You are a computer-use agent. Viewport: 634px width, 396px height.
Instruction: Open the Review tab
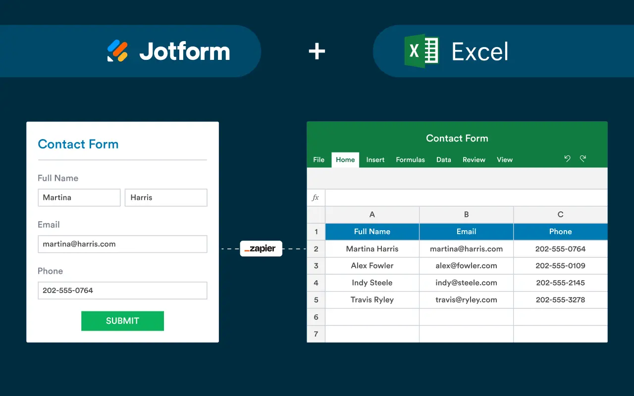474,159
